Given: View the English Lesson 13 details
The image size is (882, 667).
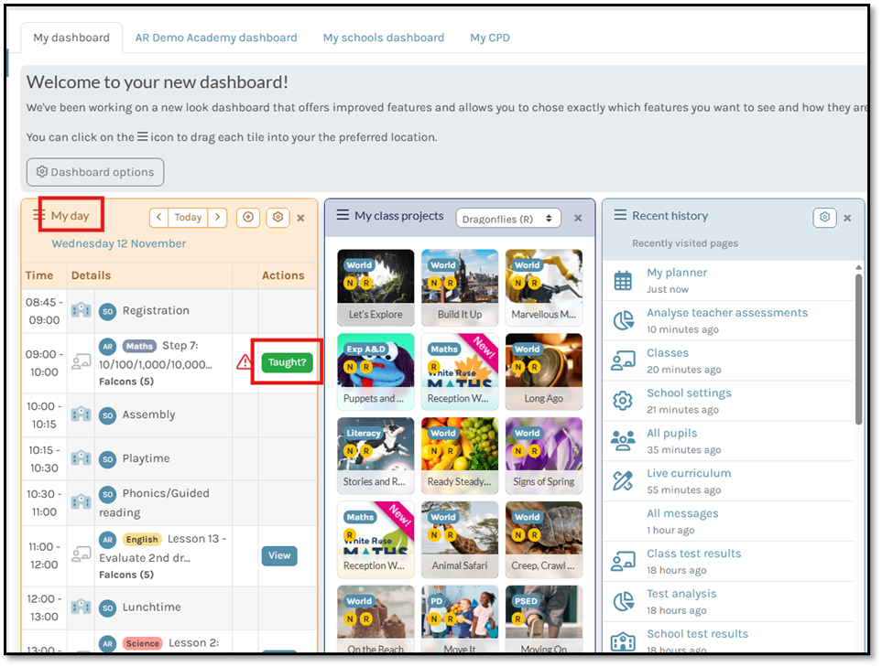Looking at the screenshot, I should [x=279, y=555].
